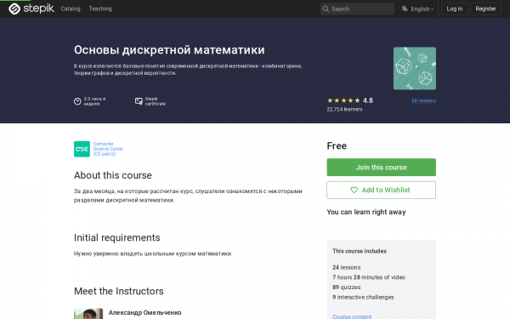Click the search magnifier icon
This screenshot has height=319, width=510.
(x=326, y=9)
